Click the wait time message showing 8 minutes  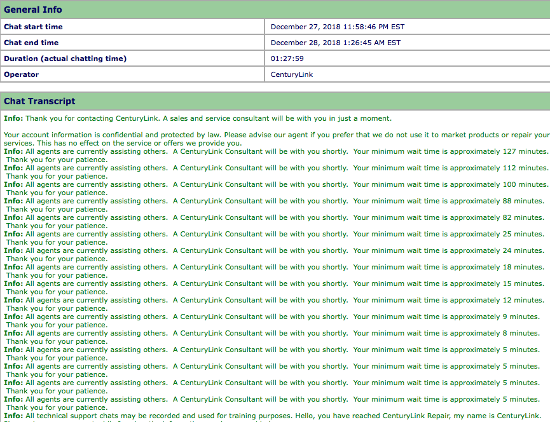272,337
